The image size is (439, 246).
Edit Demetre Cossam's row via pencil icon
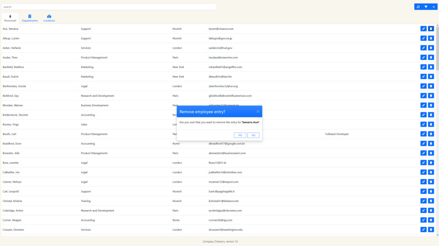[423, 230]
